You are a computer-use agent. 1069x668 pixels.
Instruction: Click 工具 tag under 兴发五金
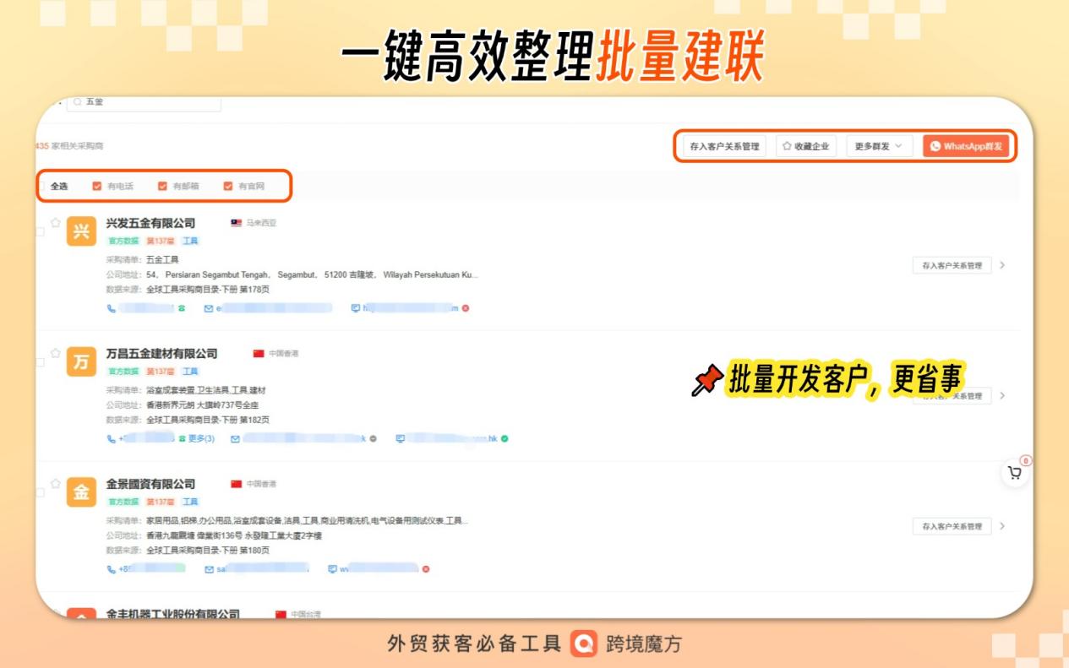point(190,241)
